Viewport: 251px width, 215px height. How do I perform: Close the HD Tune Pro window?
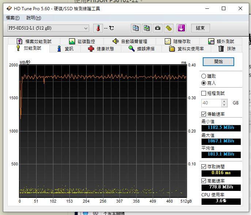click(240, 8)
